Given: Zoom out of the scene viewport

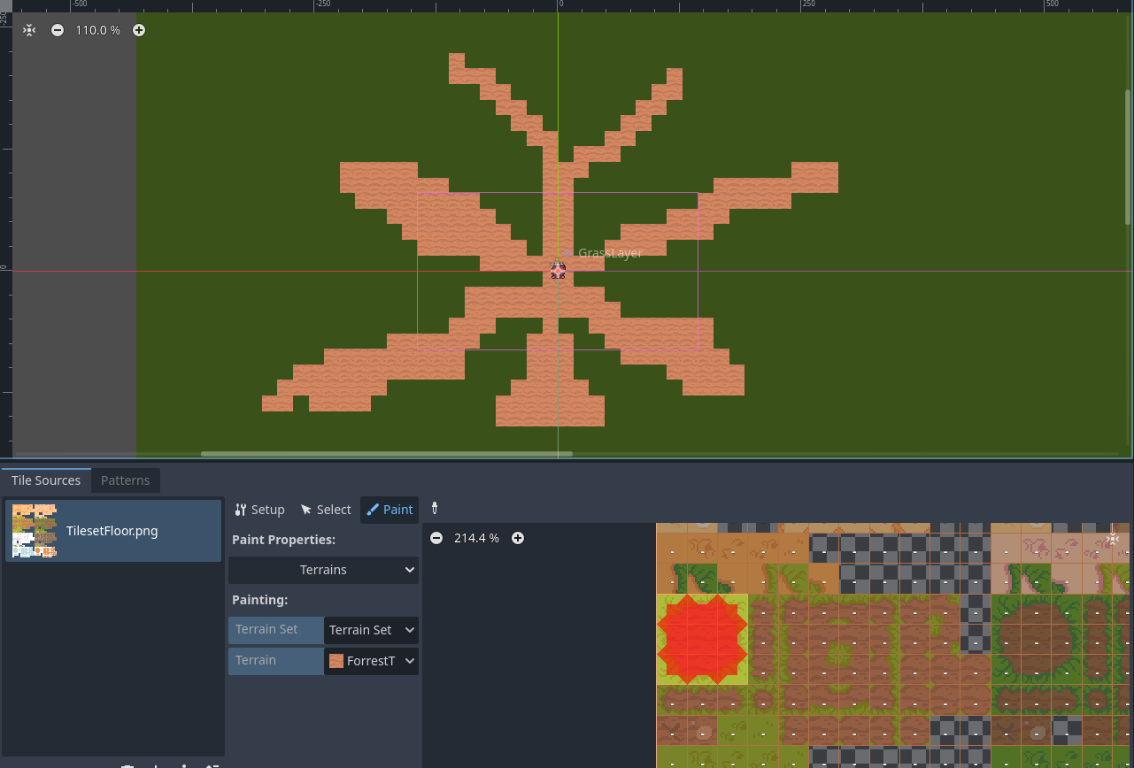Looking at the screenshot, I should pos(58,30).
